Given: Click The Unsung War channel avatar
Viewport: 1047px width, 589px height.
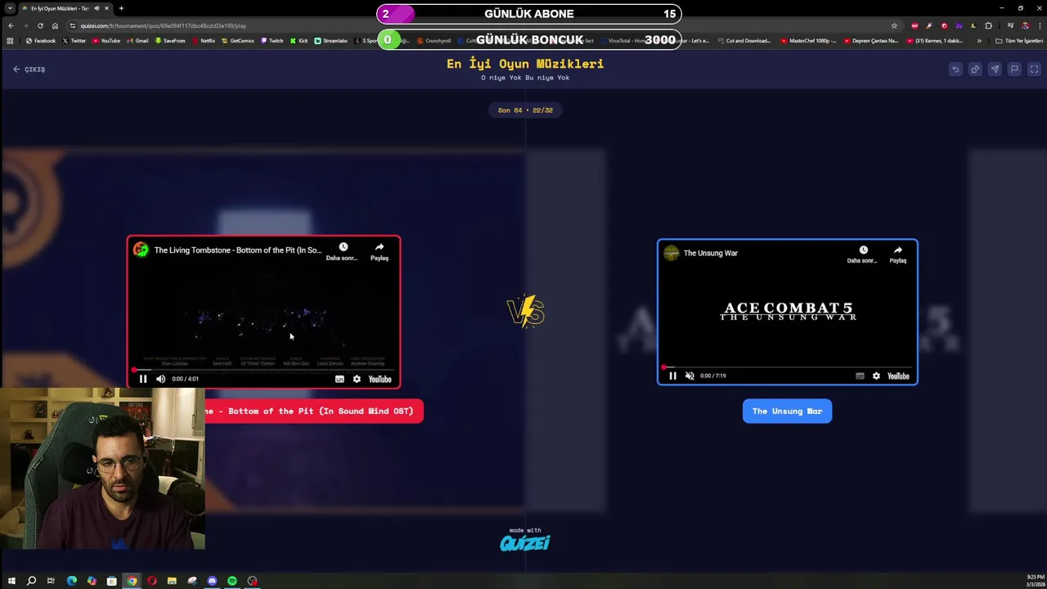Looking at the screenshot, I should (x=672, y=253).
